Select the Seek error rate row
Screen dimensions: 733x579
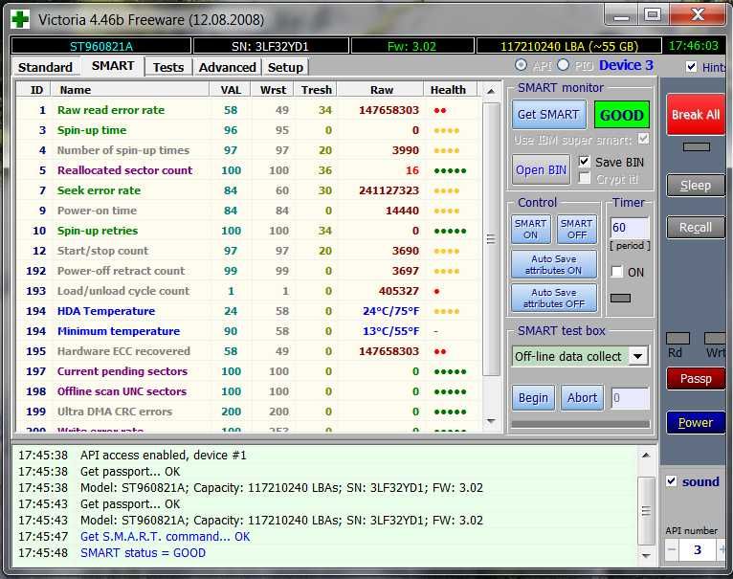pos(248,190)
